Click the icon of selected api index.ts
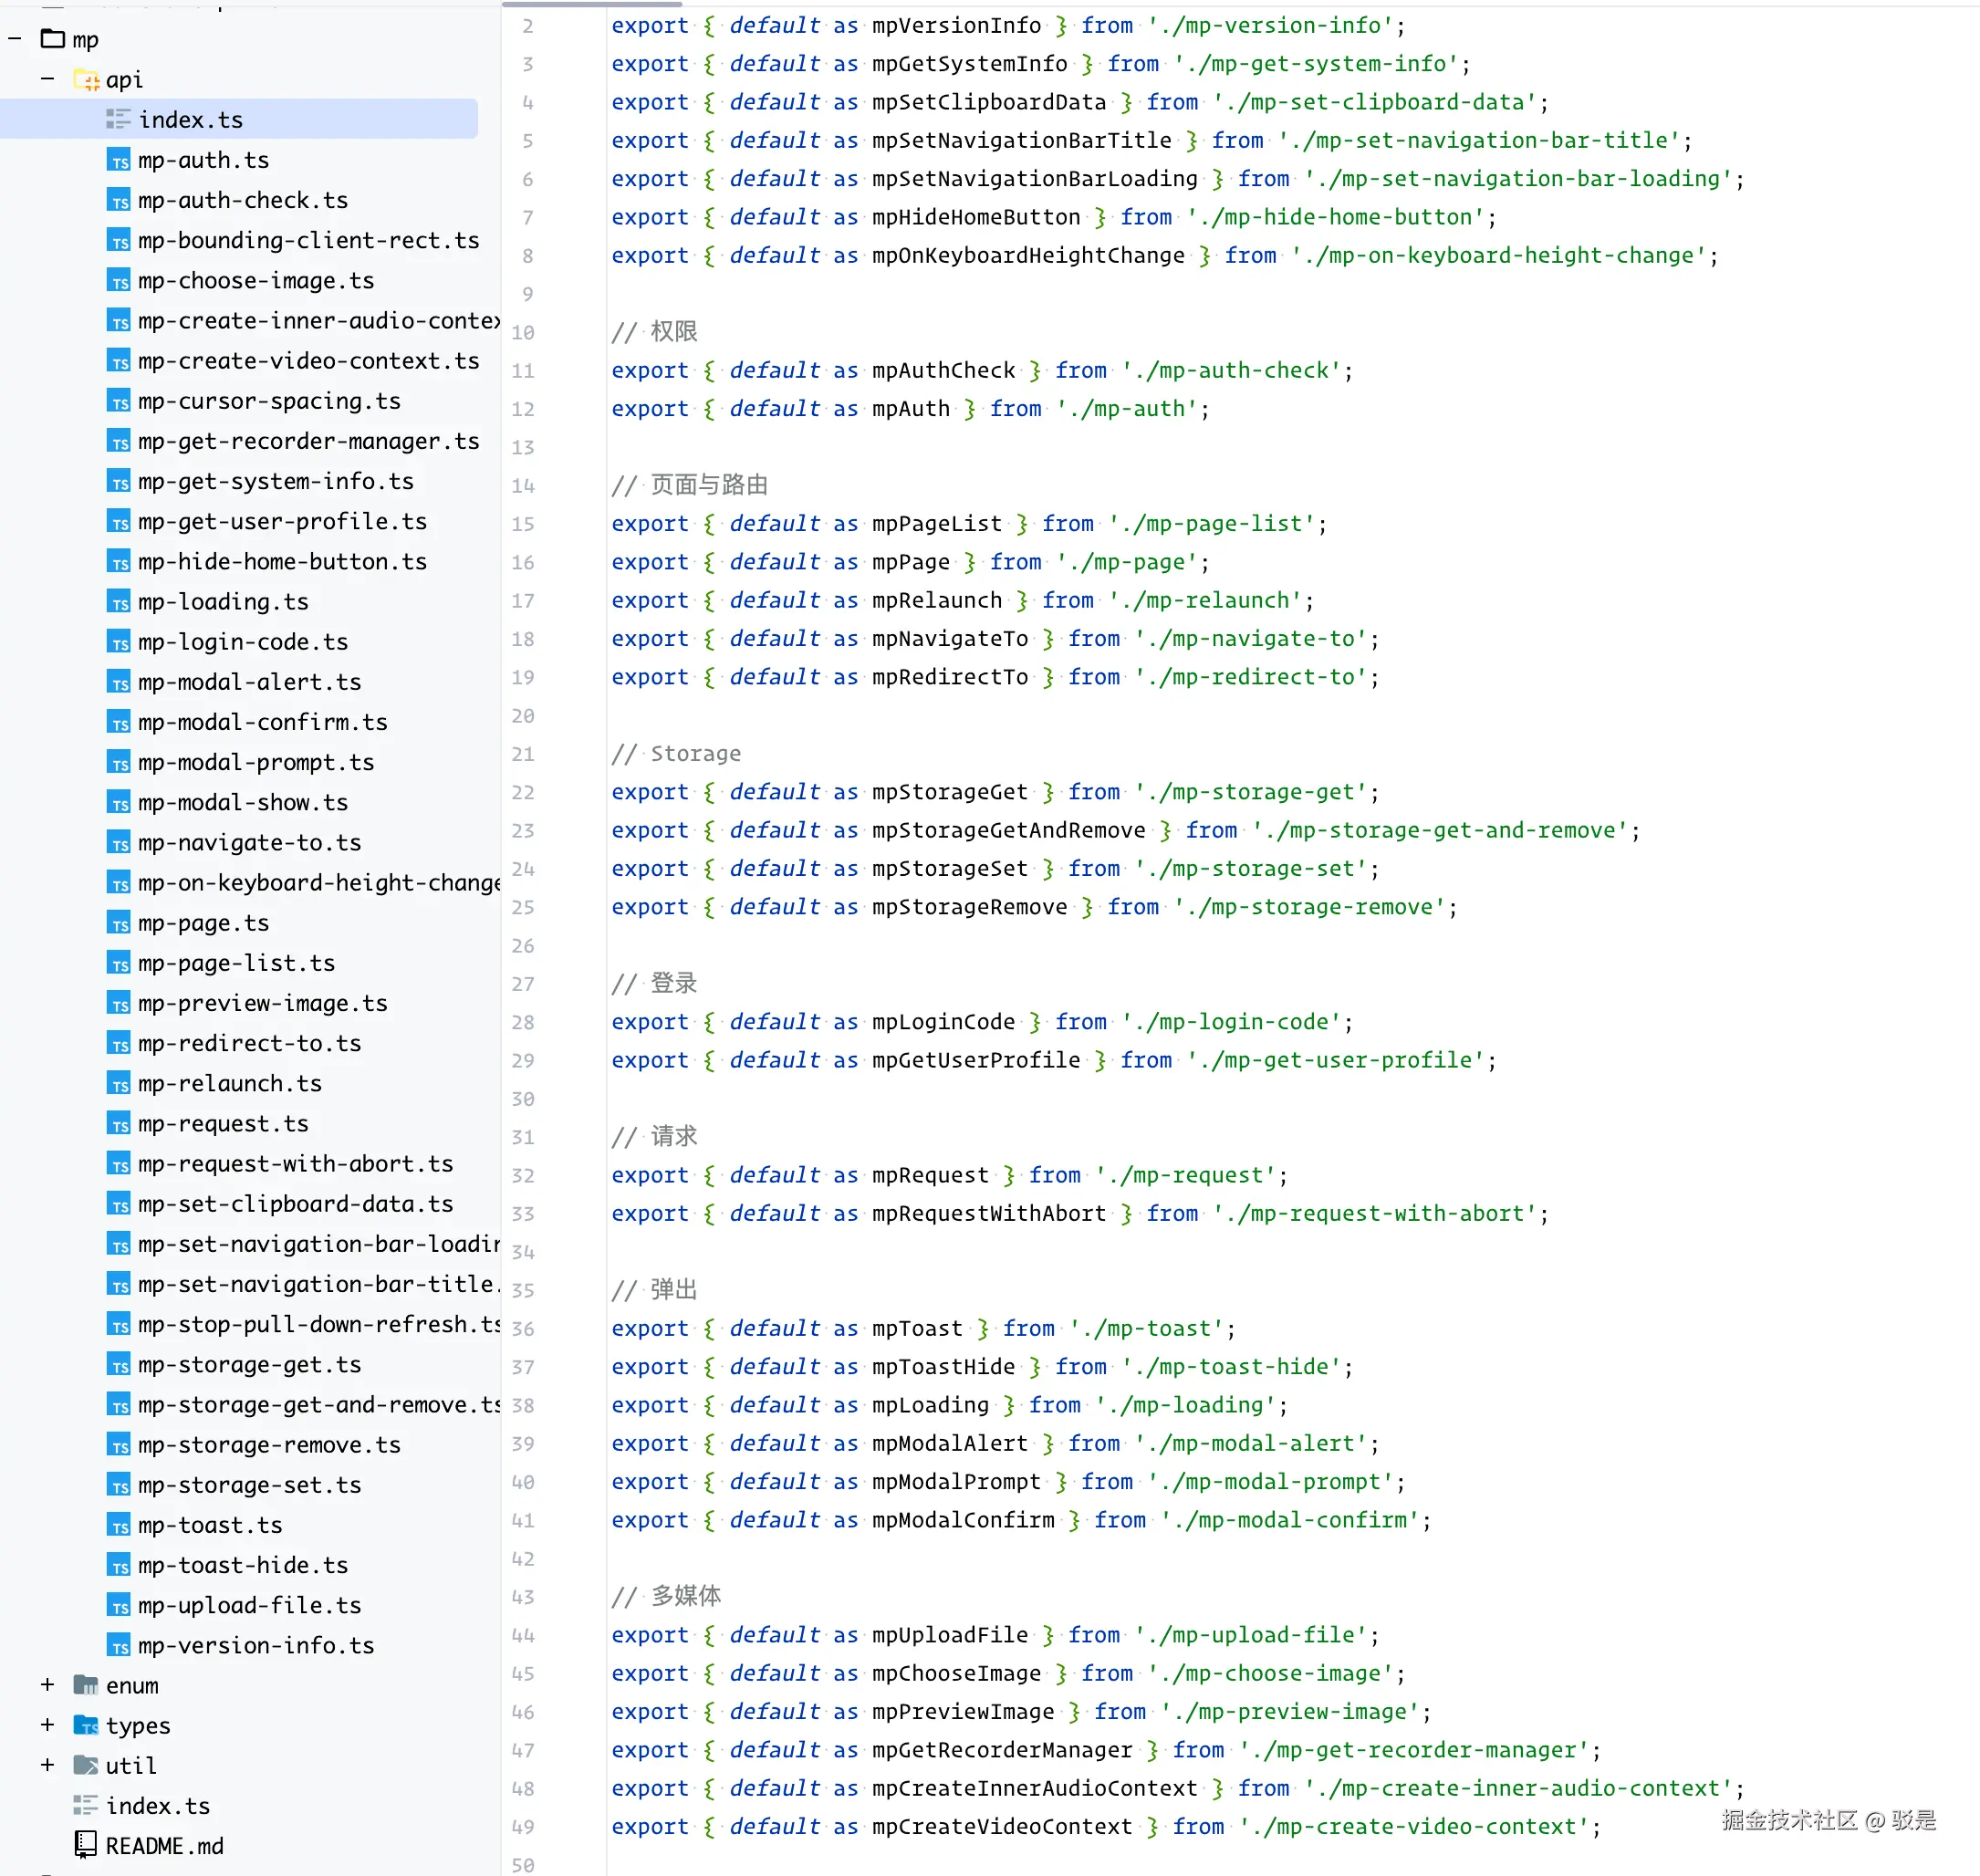This screenshot has height=1876, width=1980. (x=119, y=120)
